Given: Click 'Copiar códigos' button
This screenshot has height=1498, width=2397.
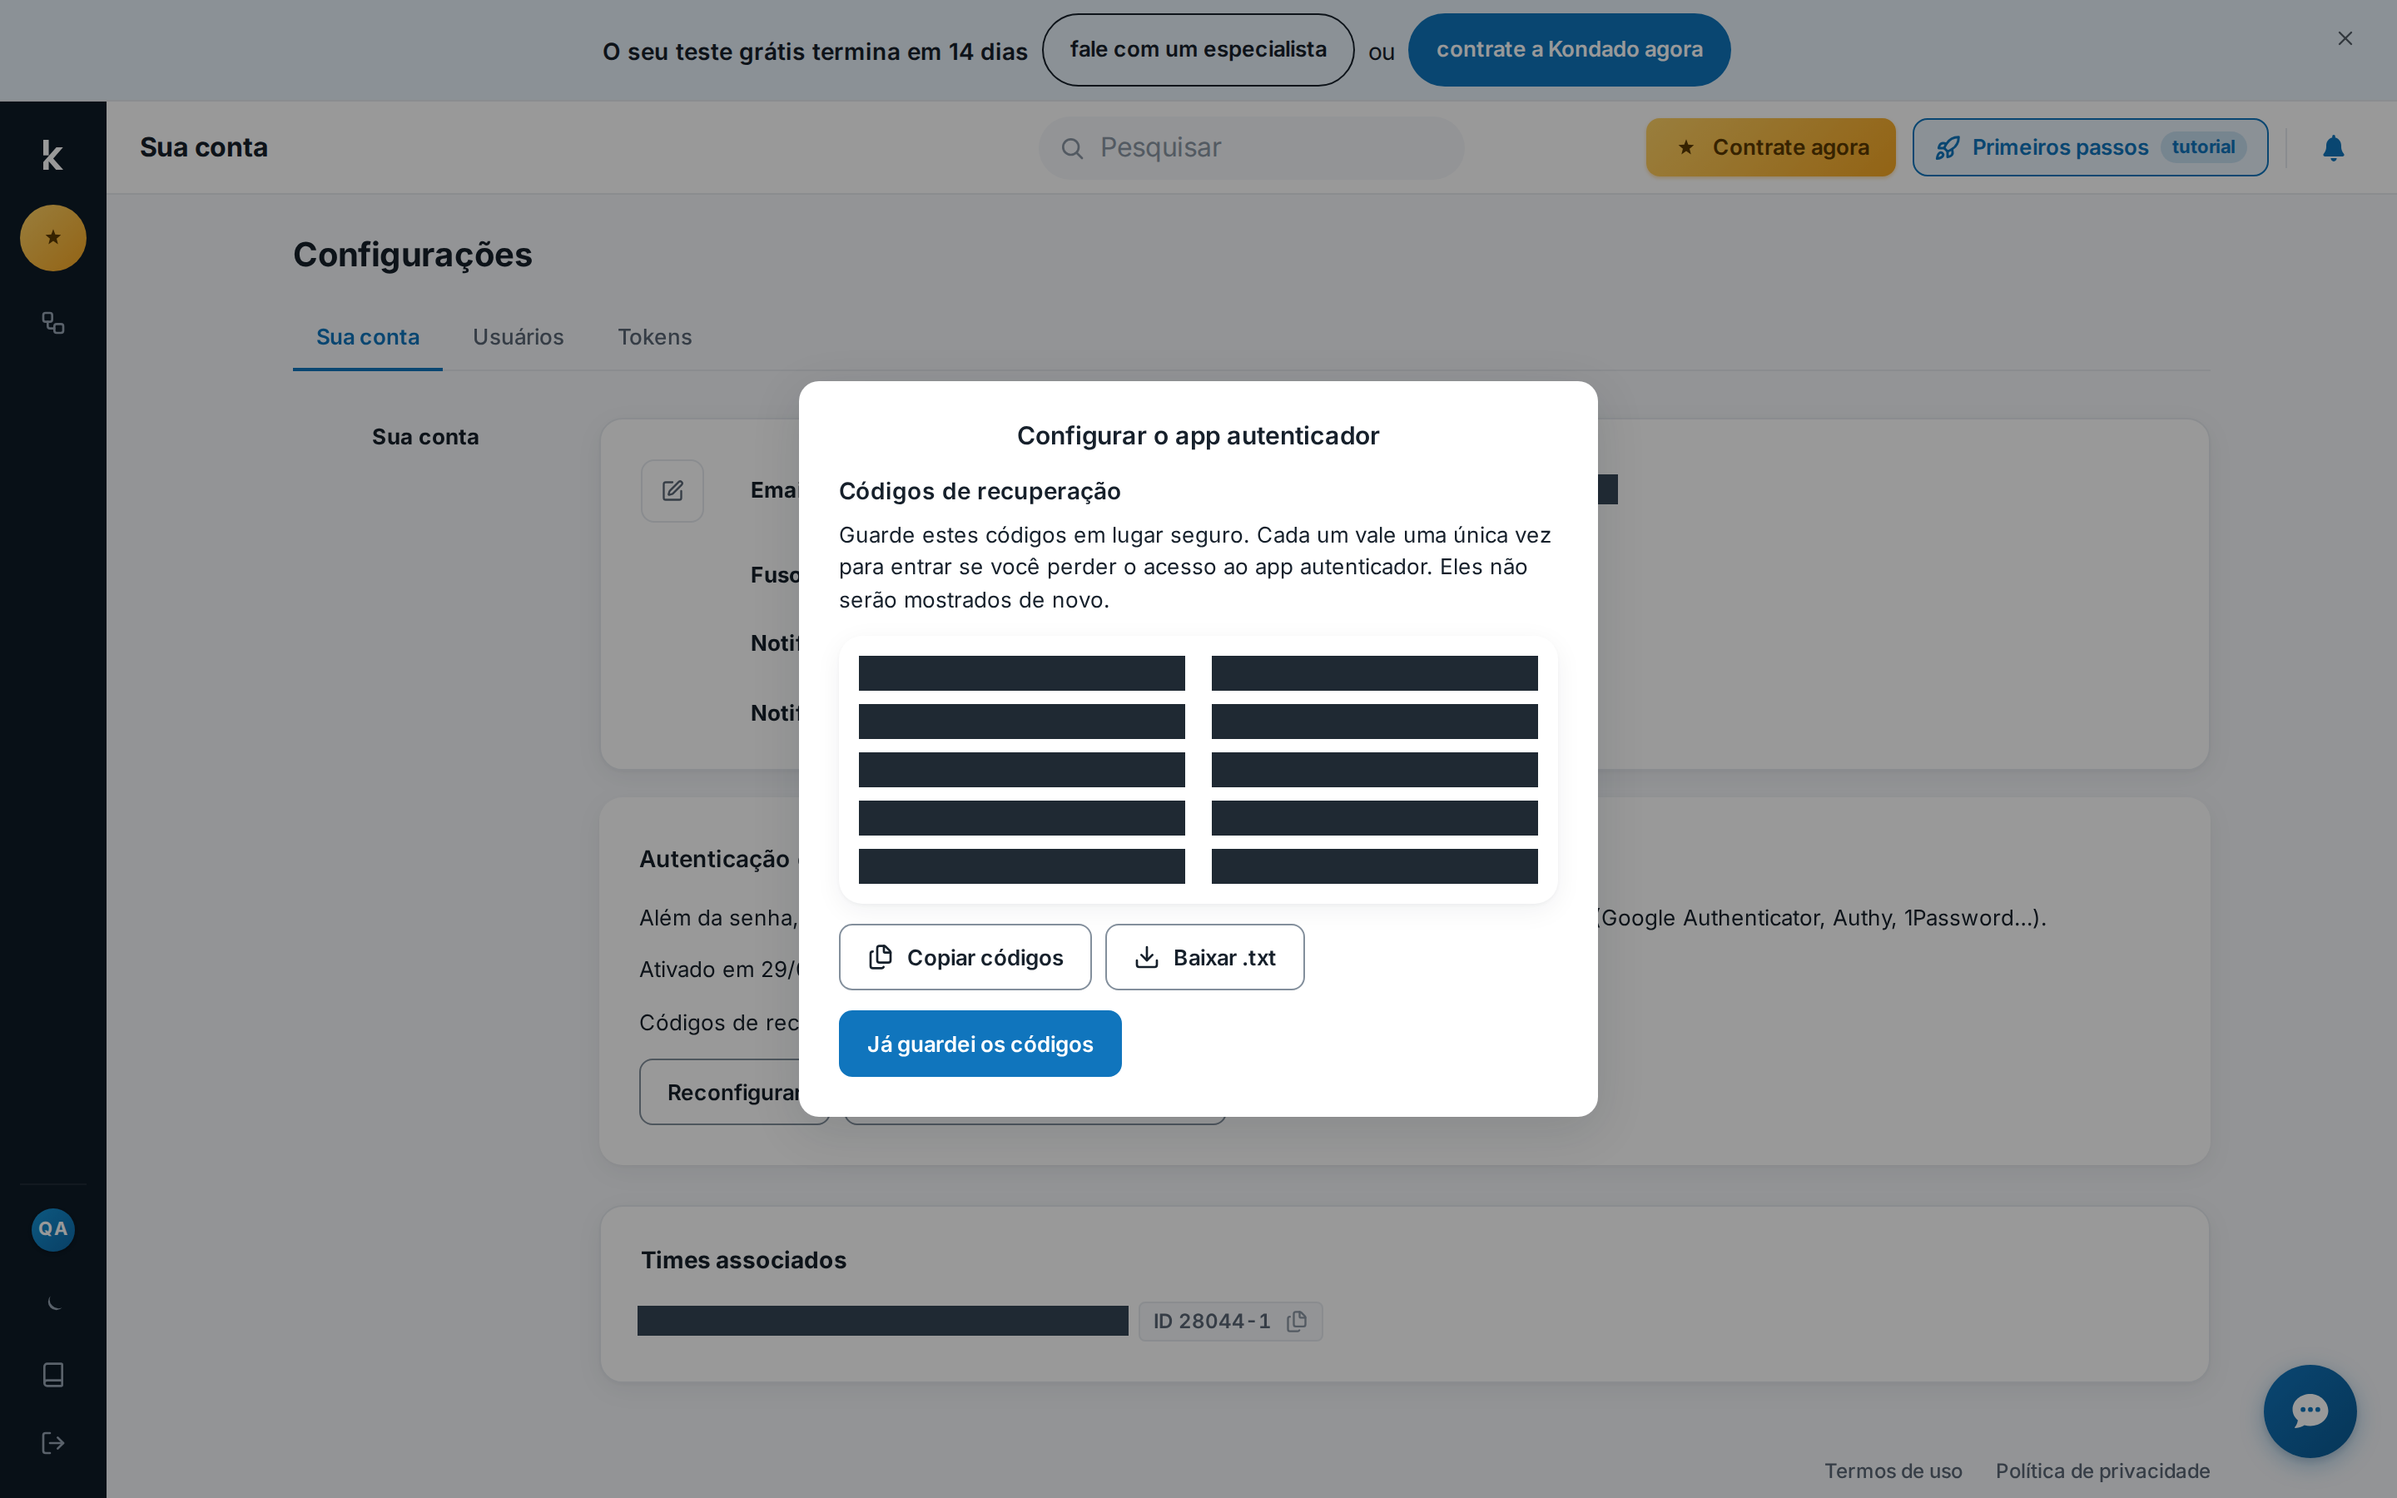Looking at the screenshot, I should click(x=965, y=957).
